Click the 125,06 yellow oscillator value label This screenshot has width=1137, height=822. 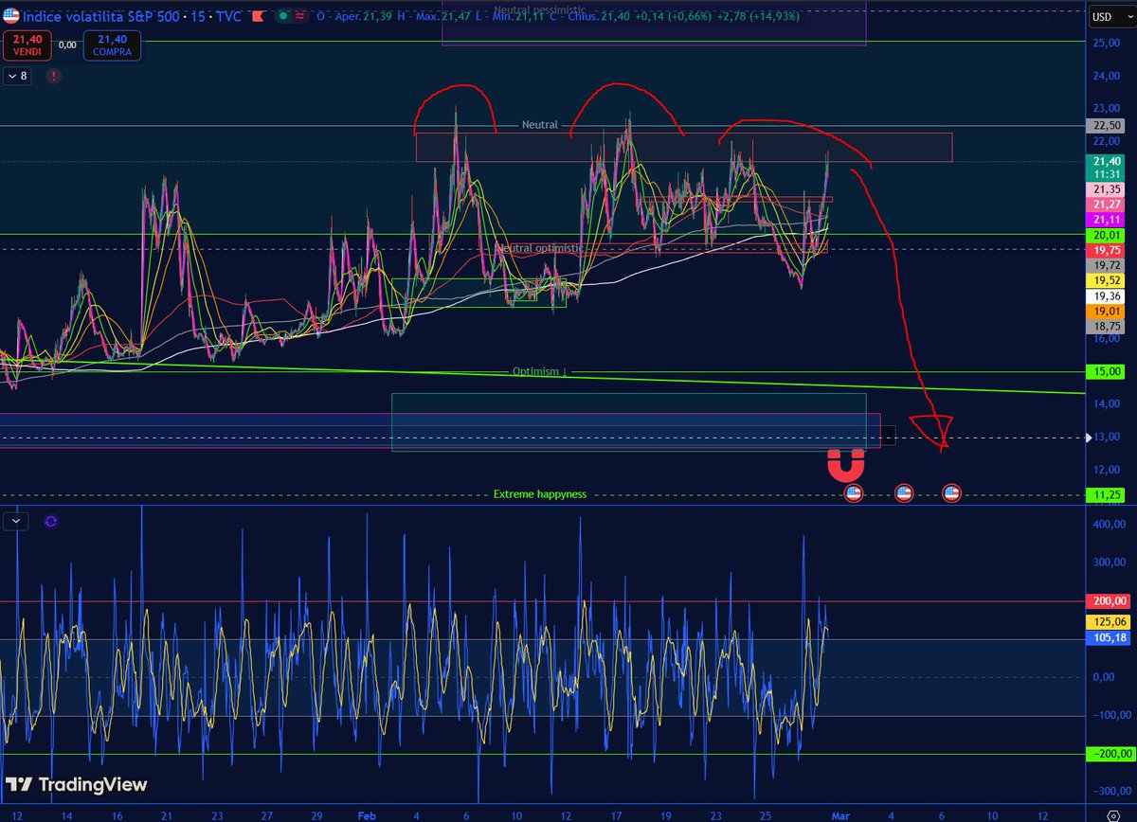point(1108,622)
